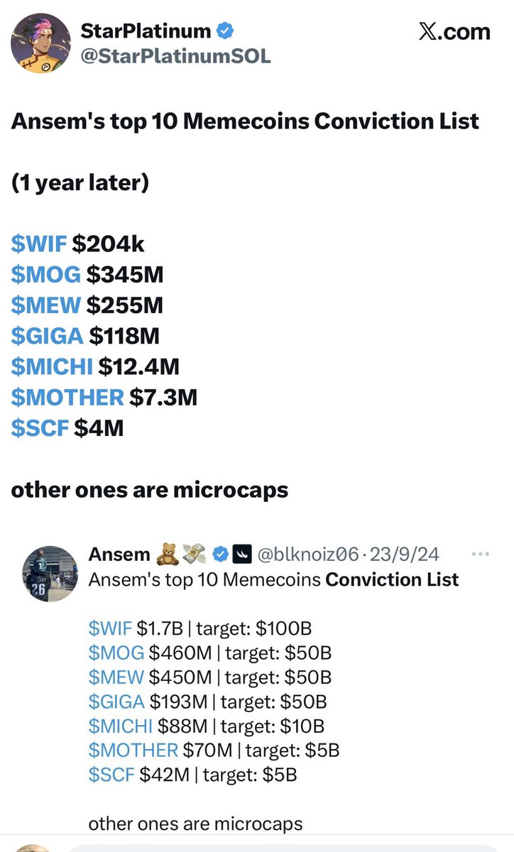Open StarPlatinum's profile avatar

(40, 43)
